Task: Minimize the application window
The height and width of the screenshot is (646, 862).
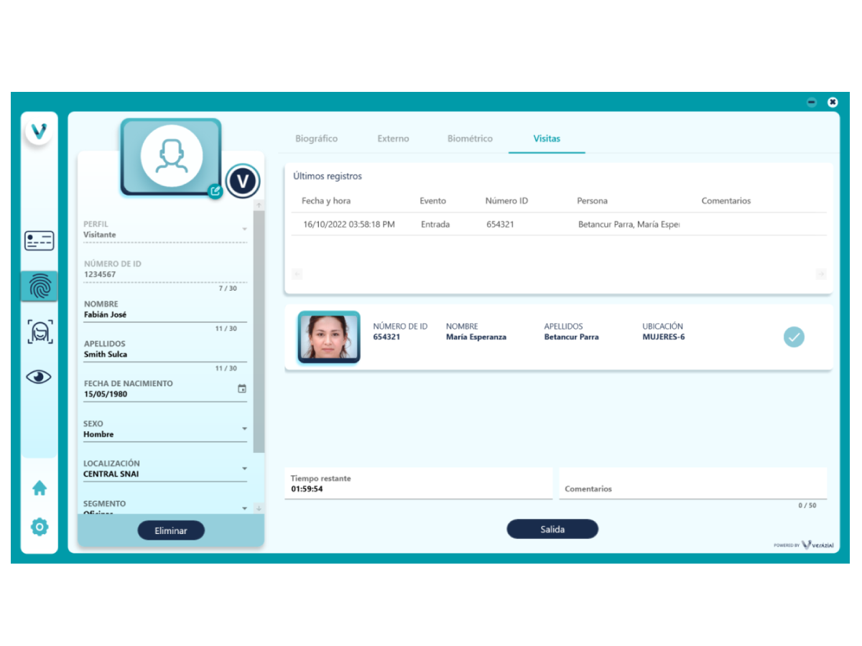Action: (x=812, y=103)
